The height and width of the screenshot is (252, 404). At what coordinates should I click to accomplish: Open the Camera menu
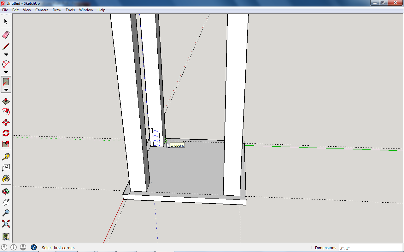coord(42,10)
